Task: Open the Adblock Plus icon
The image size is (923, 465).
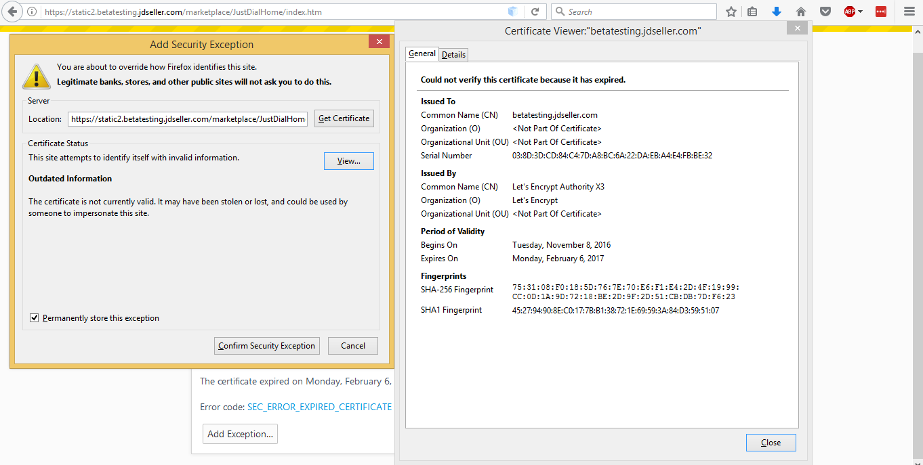Action: coord(849,12)
